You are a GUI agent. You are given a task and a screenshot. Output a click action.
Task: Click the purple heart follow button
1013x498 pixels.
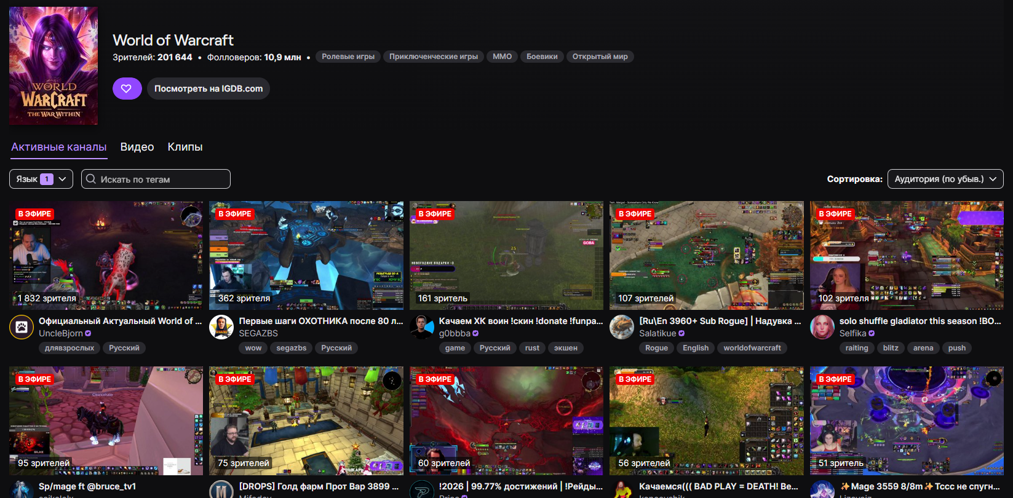pos(127,89)
